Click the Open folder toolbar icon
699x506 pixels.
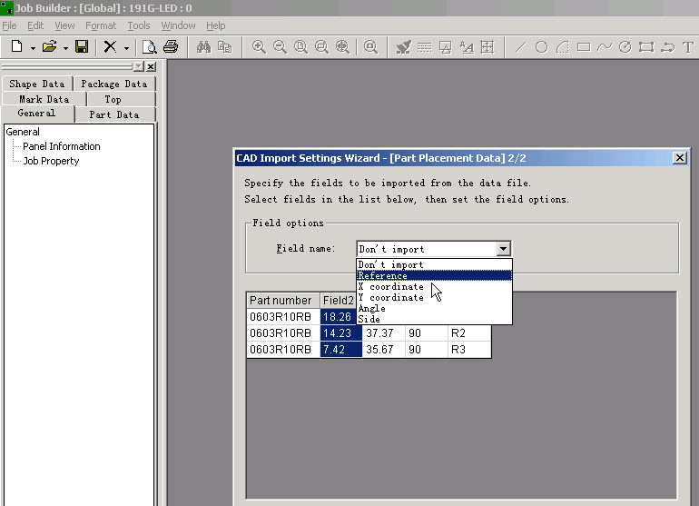[x=50, y=46]
